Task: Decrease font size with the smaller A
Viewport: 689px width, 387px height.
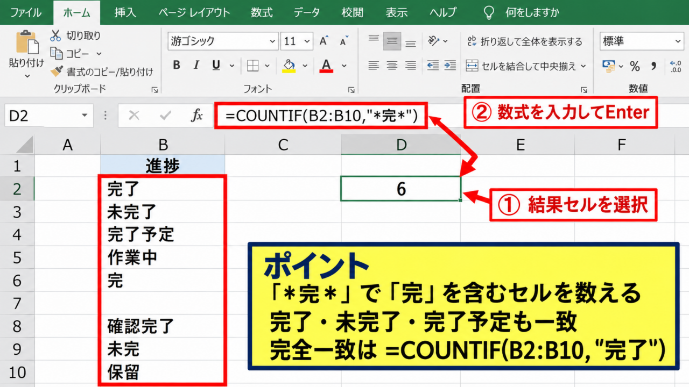Action: coord(343,41)
